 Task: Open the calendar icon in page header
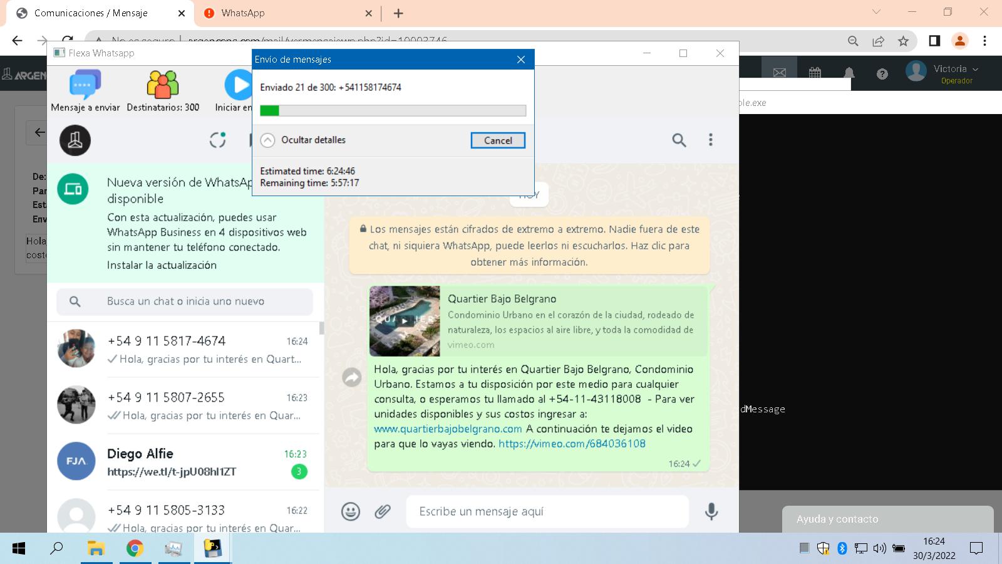[815, 73]
